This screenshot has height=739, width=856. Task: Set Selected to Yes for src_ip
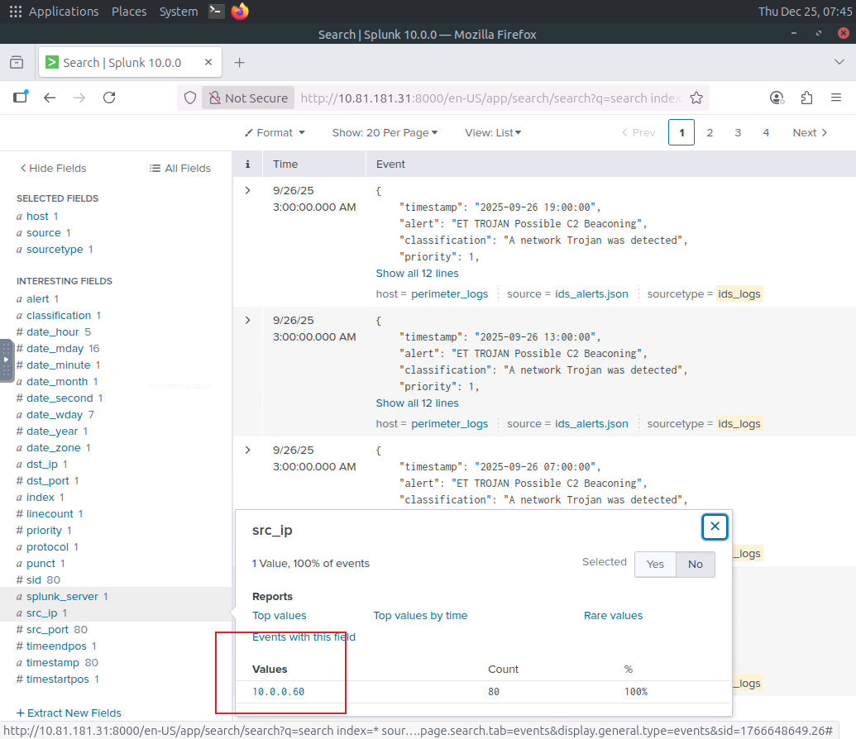pyautogui.click(x=655, y=564)
